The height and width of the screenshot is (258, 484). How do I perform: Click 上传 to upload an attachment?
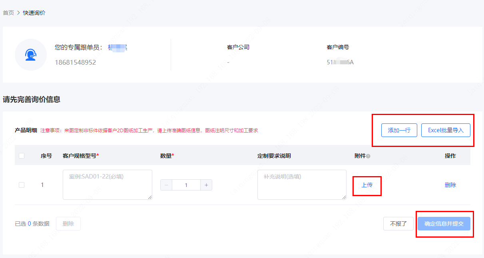[x=367, y=185]
